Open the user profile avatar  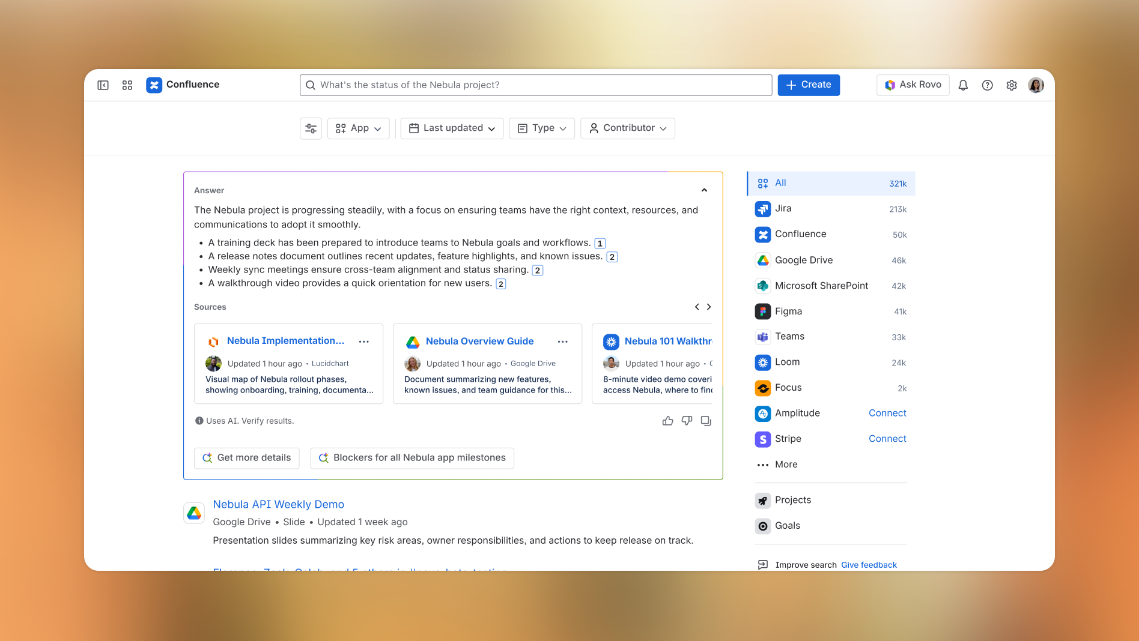tap(1036, 85)
